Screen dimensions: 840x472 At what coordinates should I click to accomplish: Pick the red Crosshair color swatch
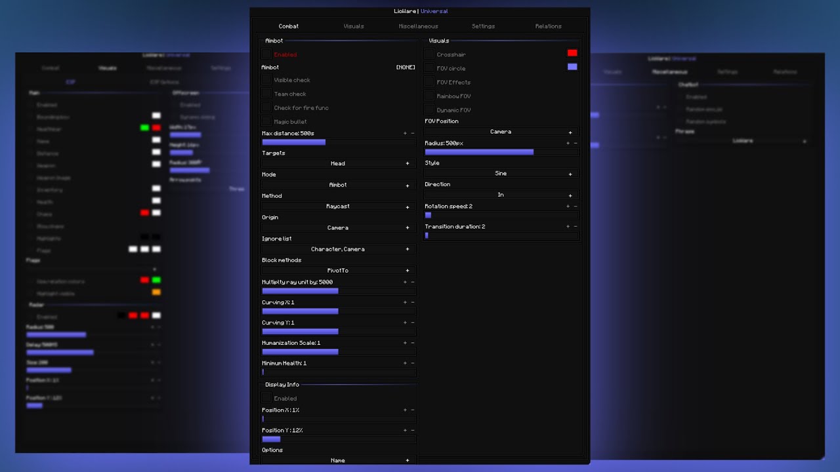572,52
